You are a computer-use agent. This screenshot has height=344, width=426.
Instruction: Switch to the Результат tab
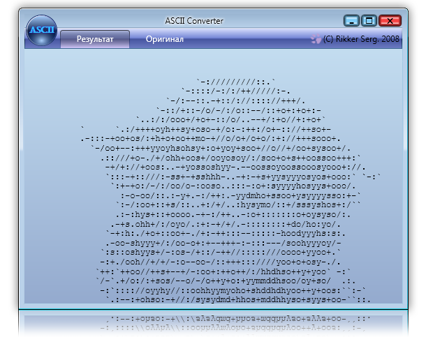(95, 39)
